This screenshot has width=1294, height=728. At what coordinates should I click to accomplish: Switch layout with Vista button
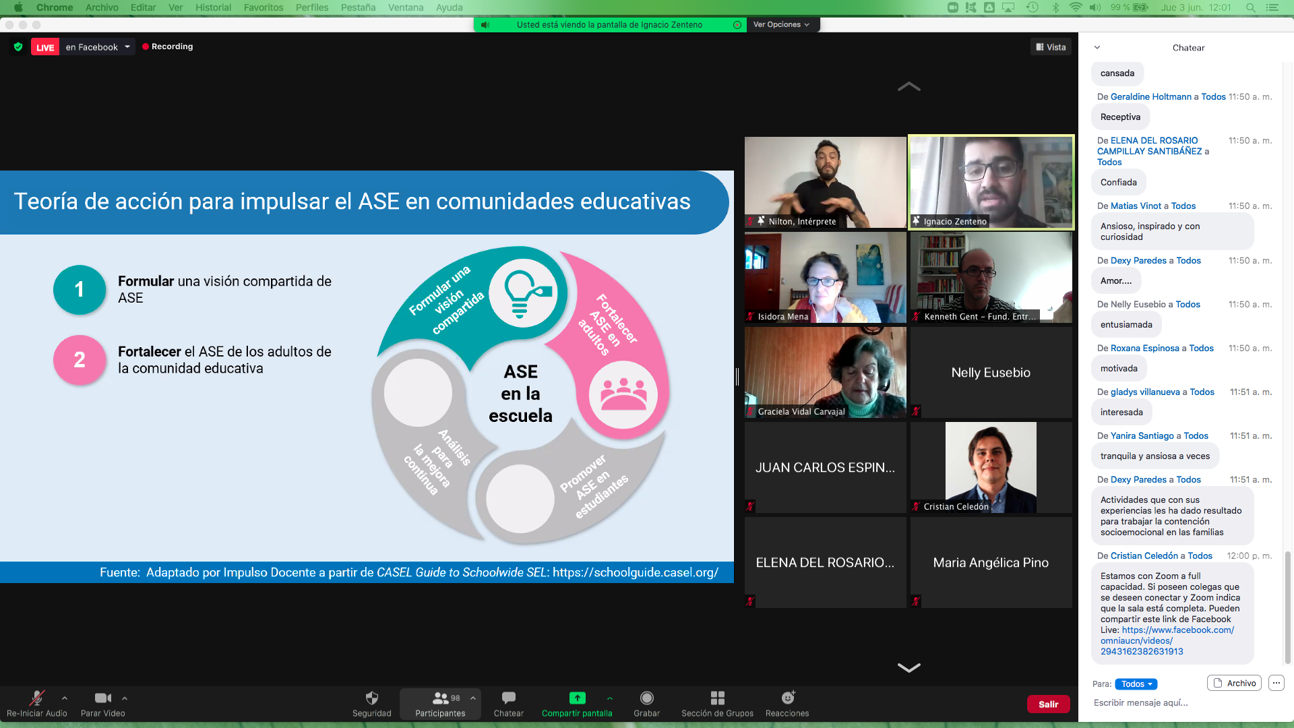1051,47
